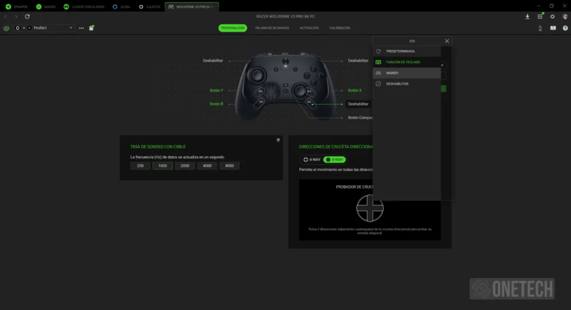Open the profile options three-dot menu

point(81,28)
